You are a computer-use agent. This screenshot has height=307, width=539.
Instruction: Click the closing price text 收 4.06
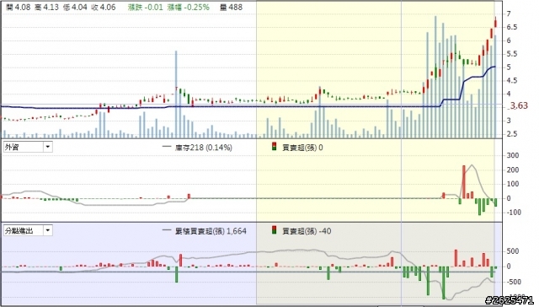click(104, 7)
